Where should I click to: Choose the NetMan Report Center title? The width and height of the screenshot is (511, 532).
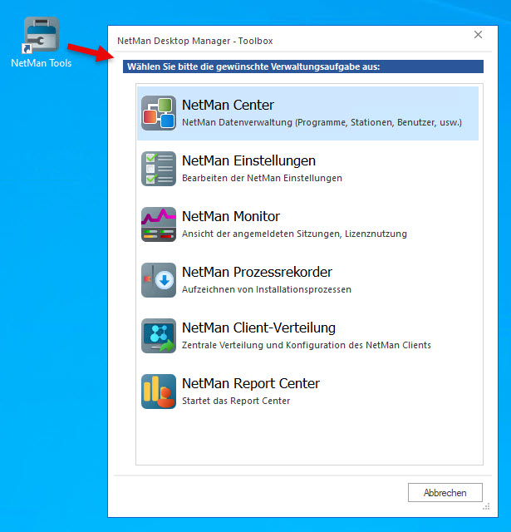click(250, 384)
